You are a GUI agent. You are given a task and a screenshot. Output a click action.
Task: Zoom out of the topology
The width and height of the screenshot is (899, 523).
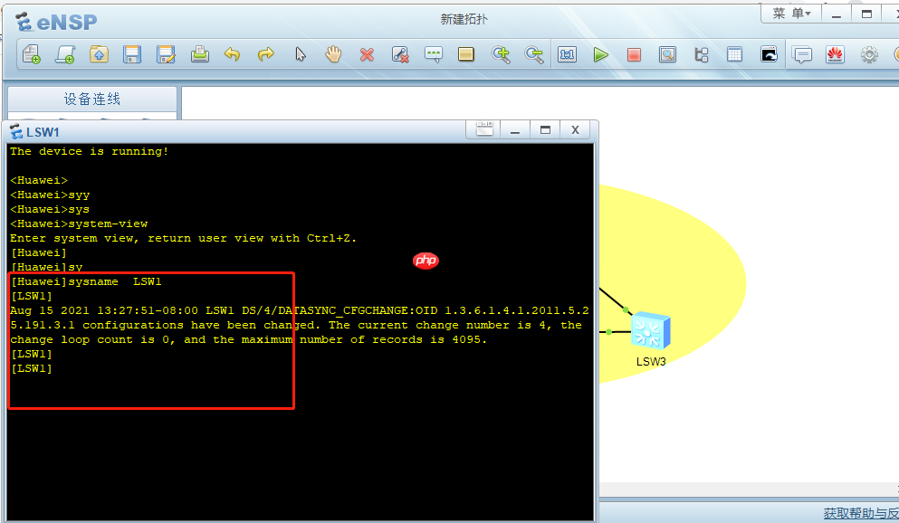(x=534, y=54)
